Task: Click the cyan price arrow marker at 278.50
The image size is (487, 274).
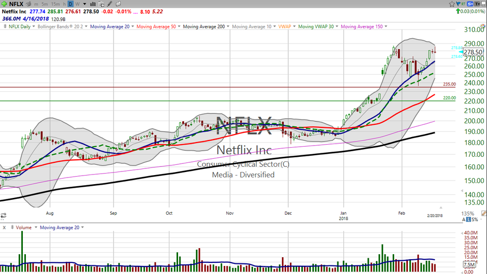Action: click(x=461, y=52)
